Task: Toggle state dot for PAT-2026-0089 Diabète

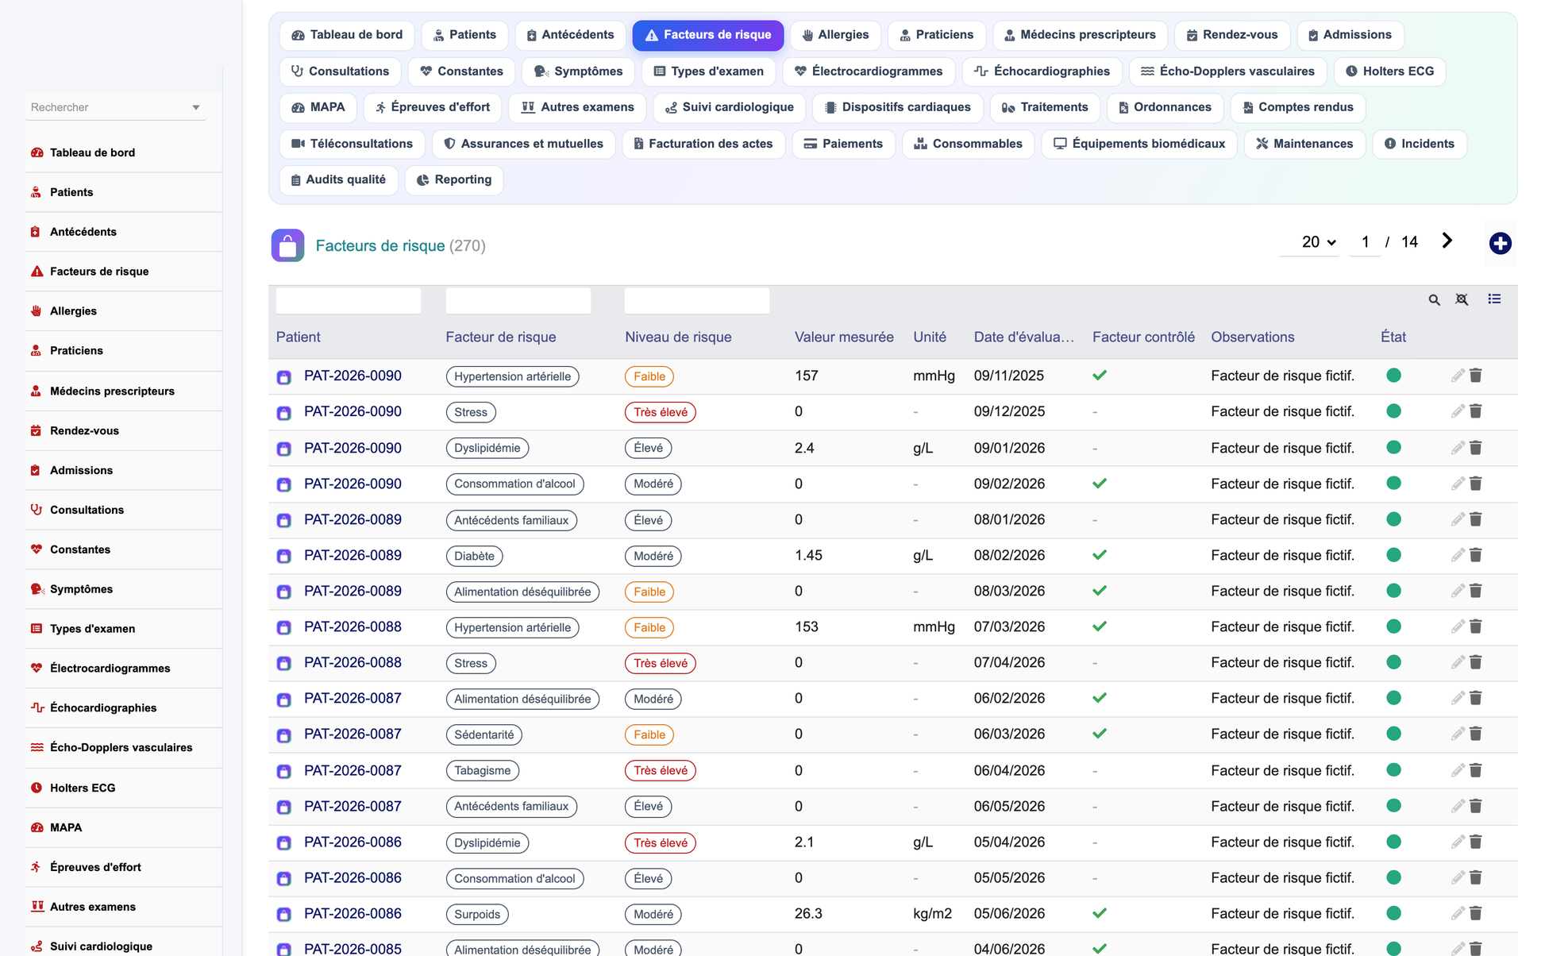Action: pyautogui.click(x=1393, y=555)
